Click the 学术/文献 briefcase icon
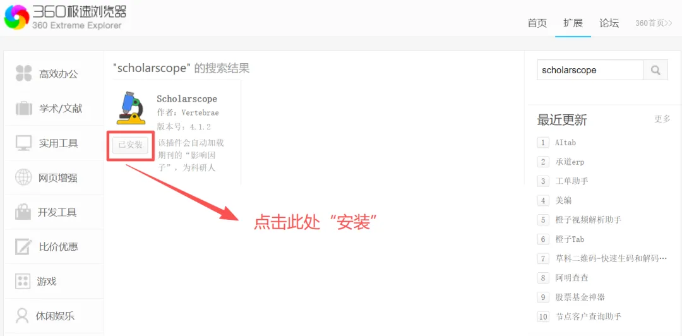 [x=24, y=109]
